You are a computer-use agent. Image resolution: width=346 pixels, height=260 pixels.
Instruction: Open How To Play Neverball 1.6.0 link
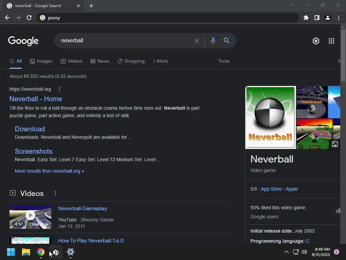pyautogui.click(x=91, y=241)
